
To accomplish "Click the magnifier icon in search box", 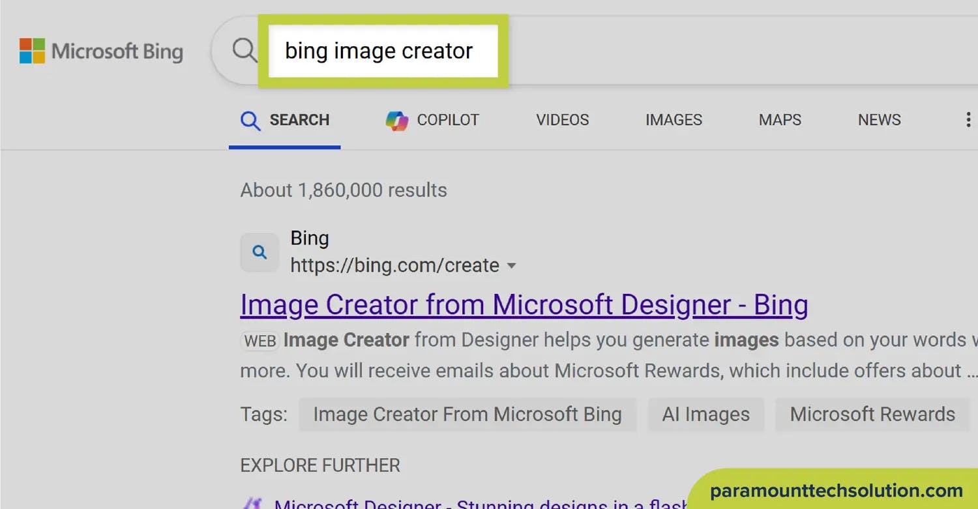I will 245,50.
